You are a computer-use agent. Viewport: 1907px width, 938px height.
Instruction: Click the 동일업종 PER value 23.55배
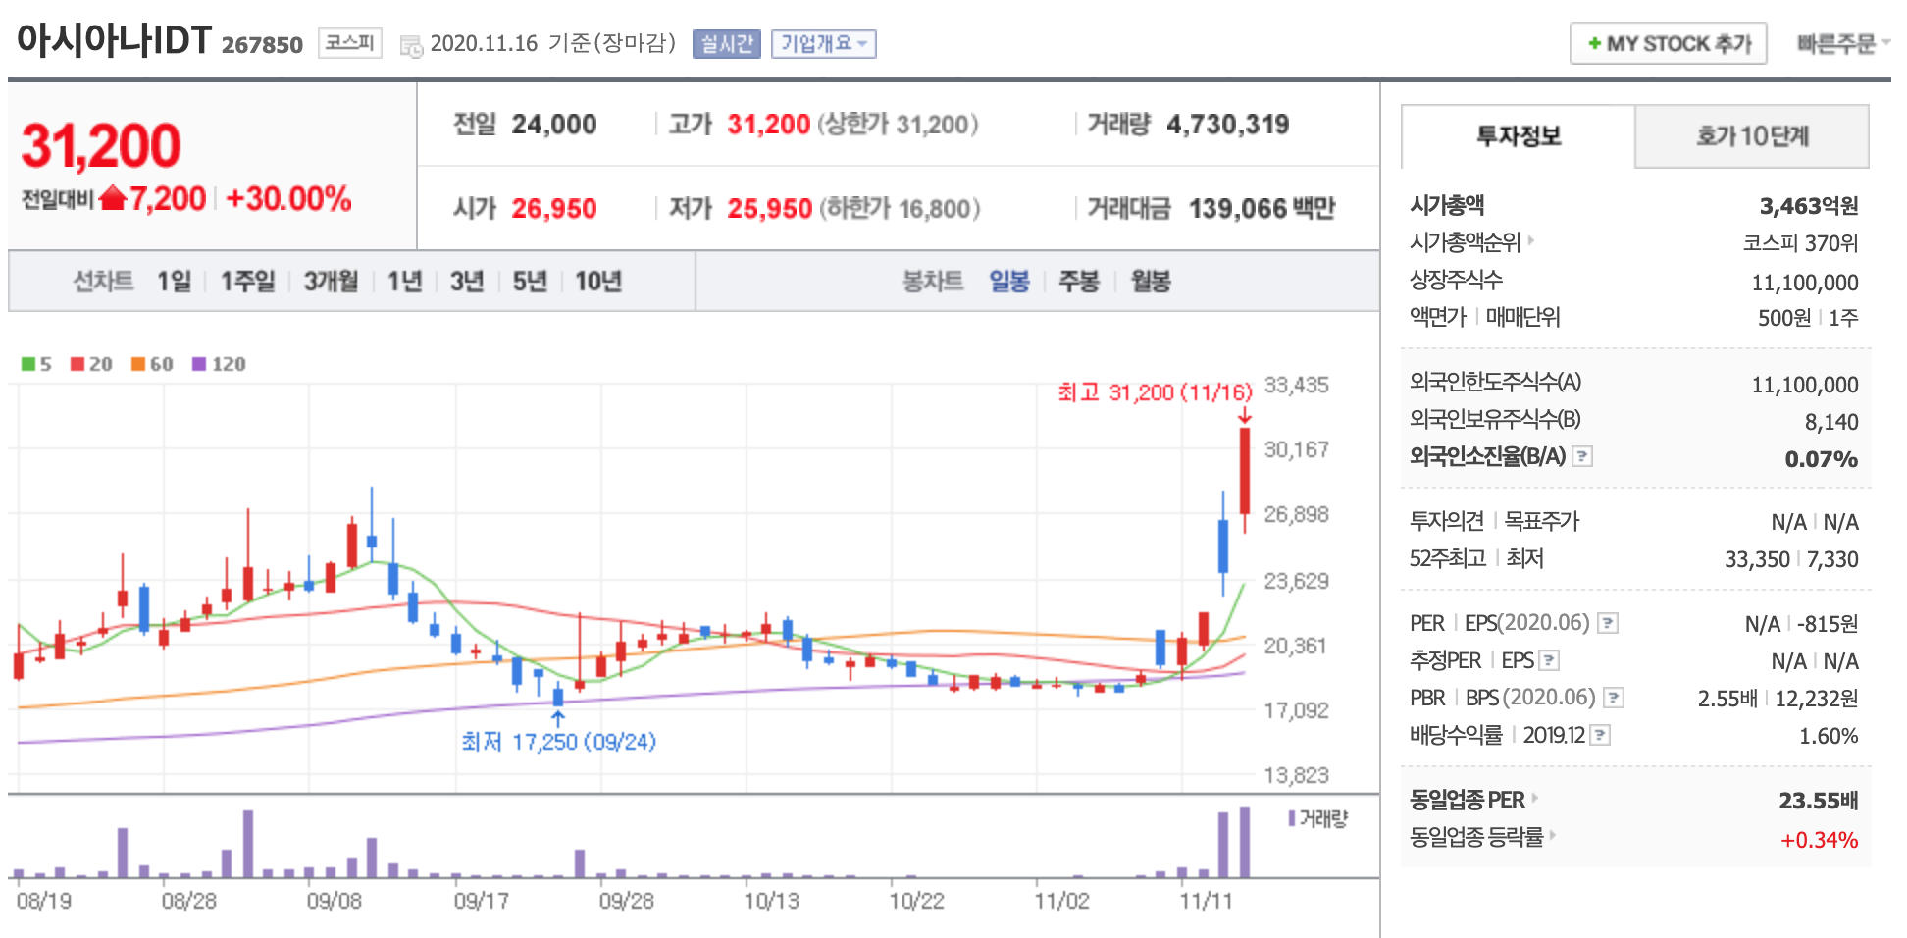pyautogui.click(x=1818, y=801)
